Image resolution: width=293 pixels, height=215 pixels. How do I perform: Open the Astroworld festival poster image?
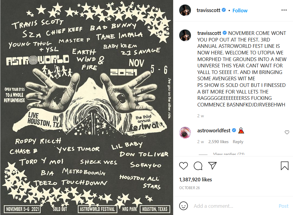point(86,108)
